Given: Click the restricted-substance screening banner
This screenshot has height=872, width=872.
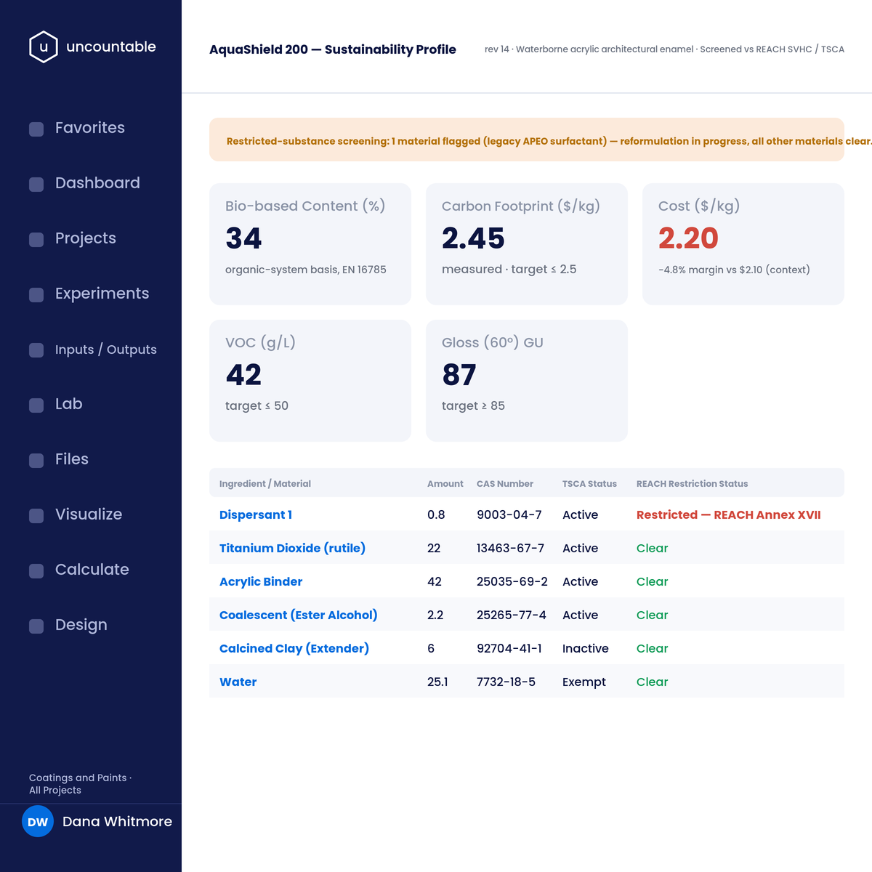Looking at the screenshot, I should tap(527, 140).
